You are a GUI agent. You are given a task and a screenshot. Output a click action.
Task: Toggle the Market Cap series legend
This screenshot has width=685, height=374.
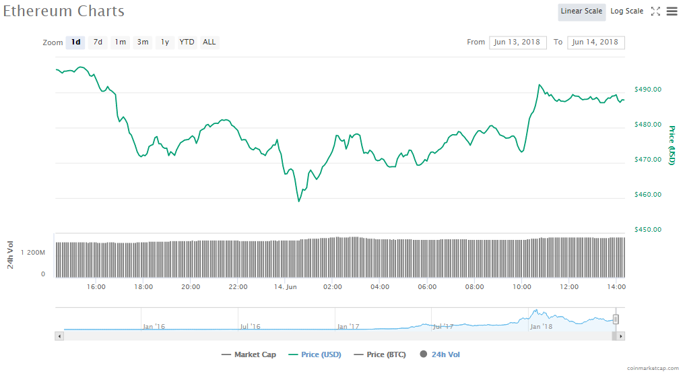point(251,354)
